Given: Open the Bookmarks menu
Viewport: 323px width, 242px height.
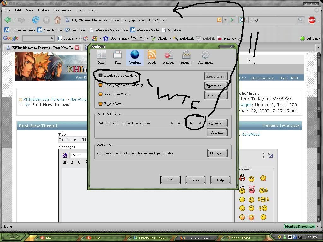Looking at the screenshot, I should tap(62, 10).
